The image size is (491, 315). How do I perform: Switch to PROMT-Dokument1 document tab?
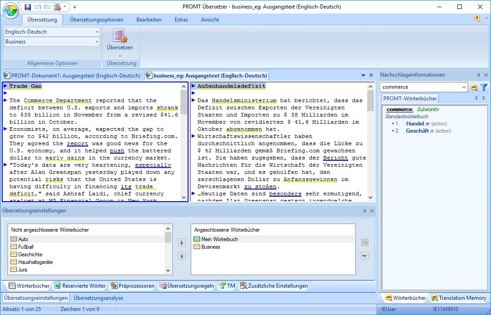pyautogui.click(x=72, y=76)
